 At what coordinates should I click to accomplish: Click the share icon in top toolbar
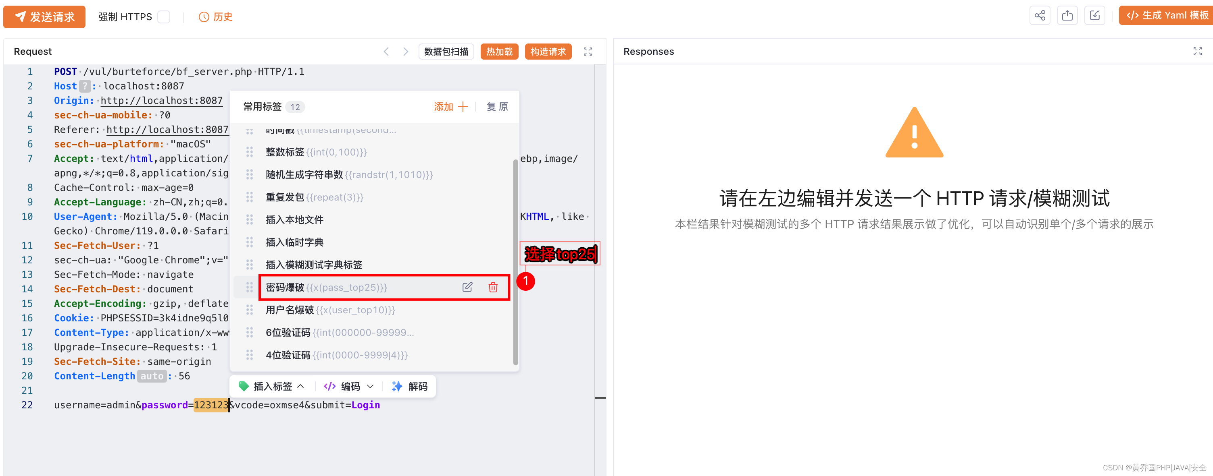pyautogui.click(x=1040, y=16)
